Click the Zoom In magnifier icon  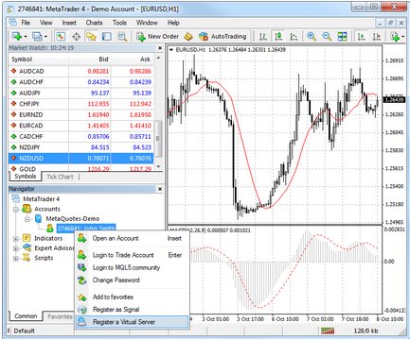click(x=312, y=37)
